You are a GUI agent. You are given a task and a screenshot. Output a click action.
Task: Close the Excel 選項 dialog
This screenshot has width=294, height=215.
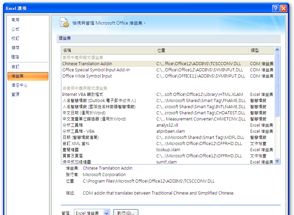tap(283, 8)
